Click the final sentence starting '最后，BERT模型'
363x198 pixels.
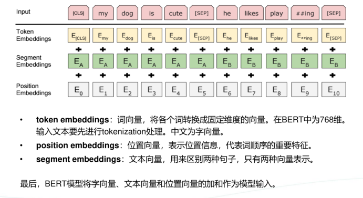pyautogui.click(x=148, y=184)
